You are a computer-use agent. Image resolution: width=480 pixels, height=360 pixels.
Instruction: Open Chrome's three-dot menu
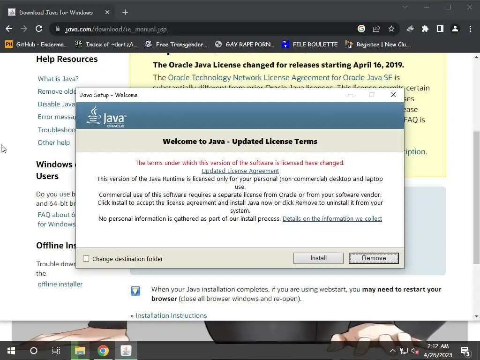[470, 29]
